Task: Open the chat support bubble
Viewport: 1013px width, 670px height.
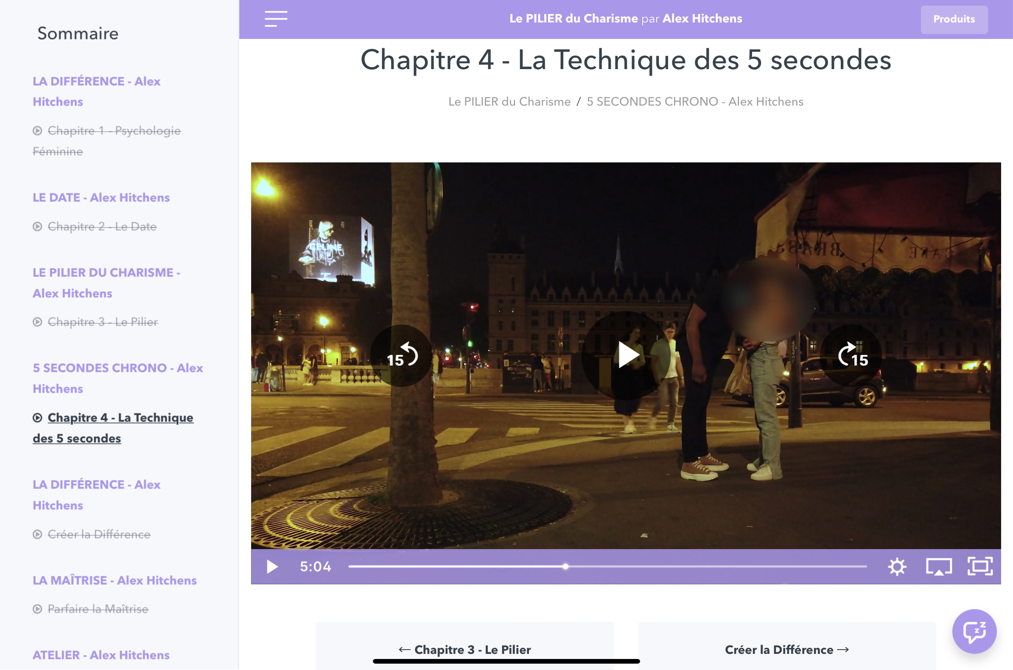Action: (974, 631)
